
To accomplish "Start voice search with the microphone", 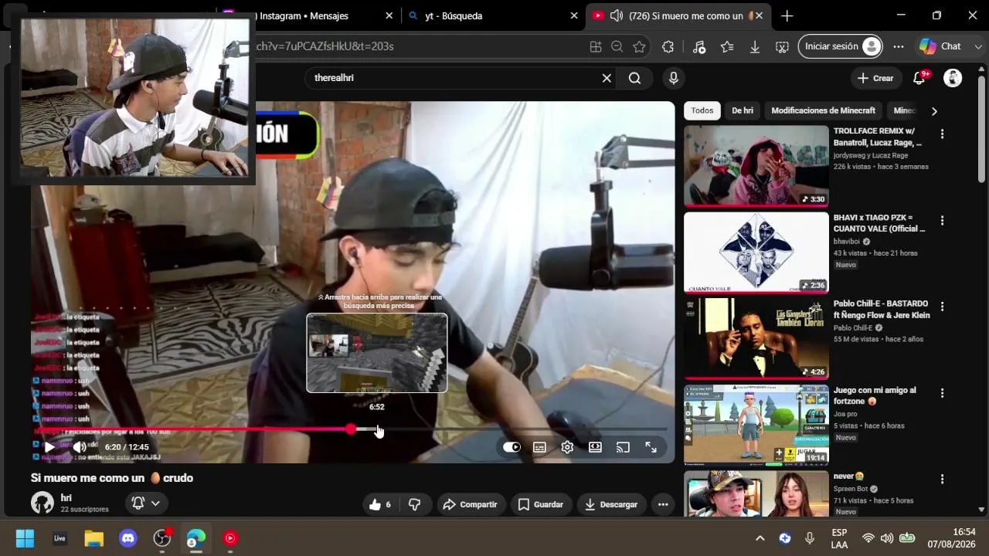I will 674,78.
